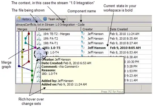Click the red merge node in the top row
153x107 pixels.
[x=29, y=34]
